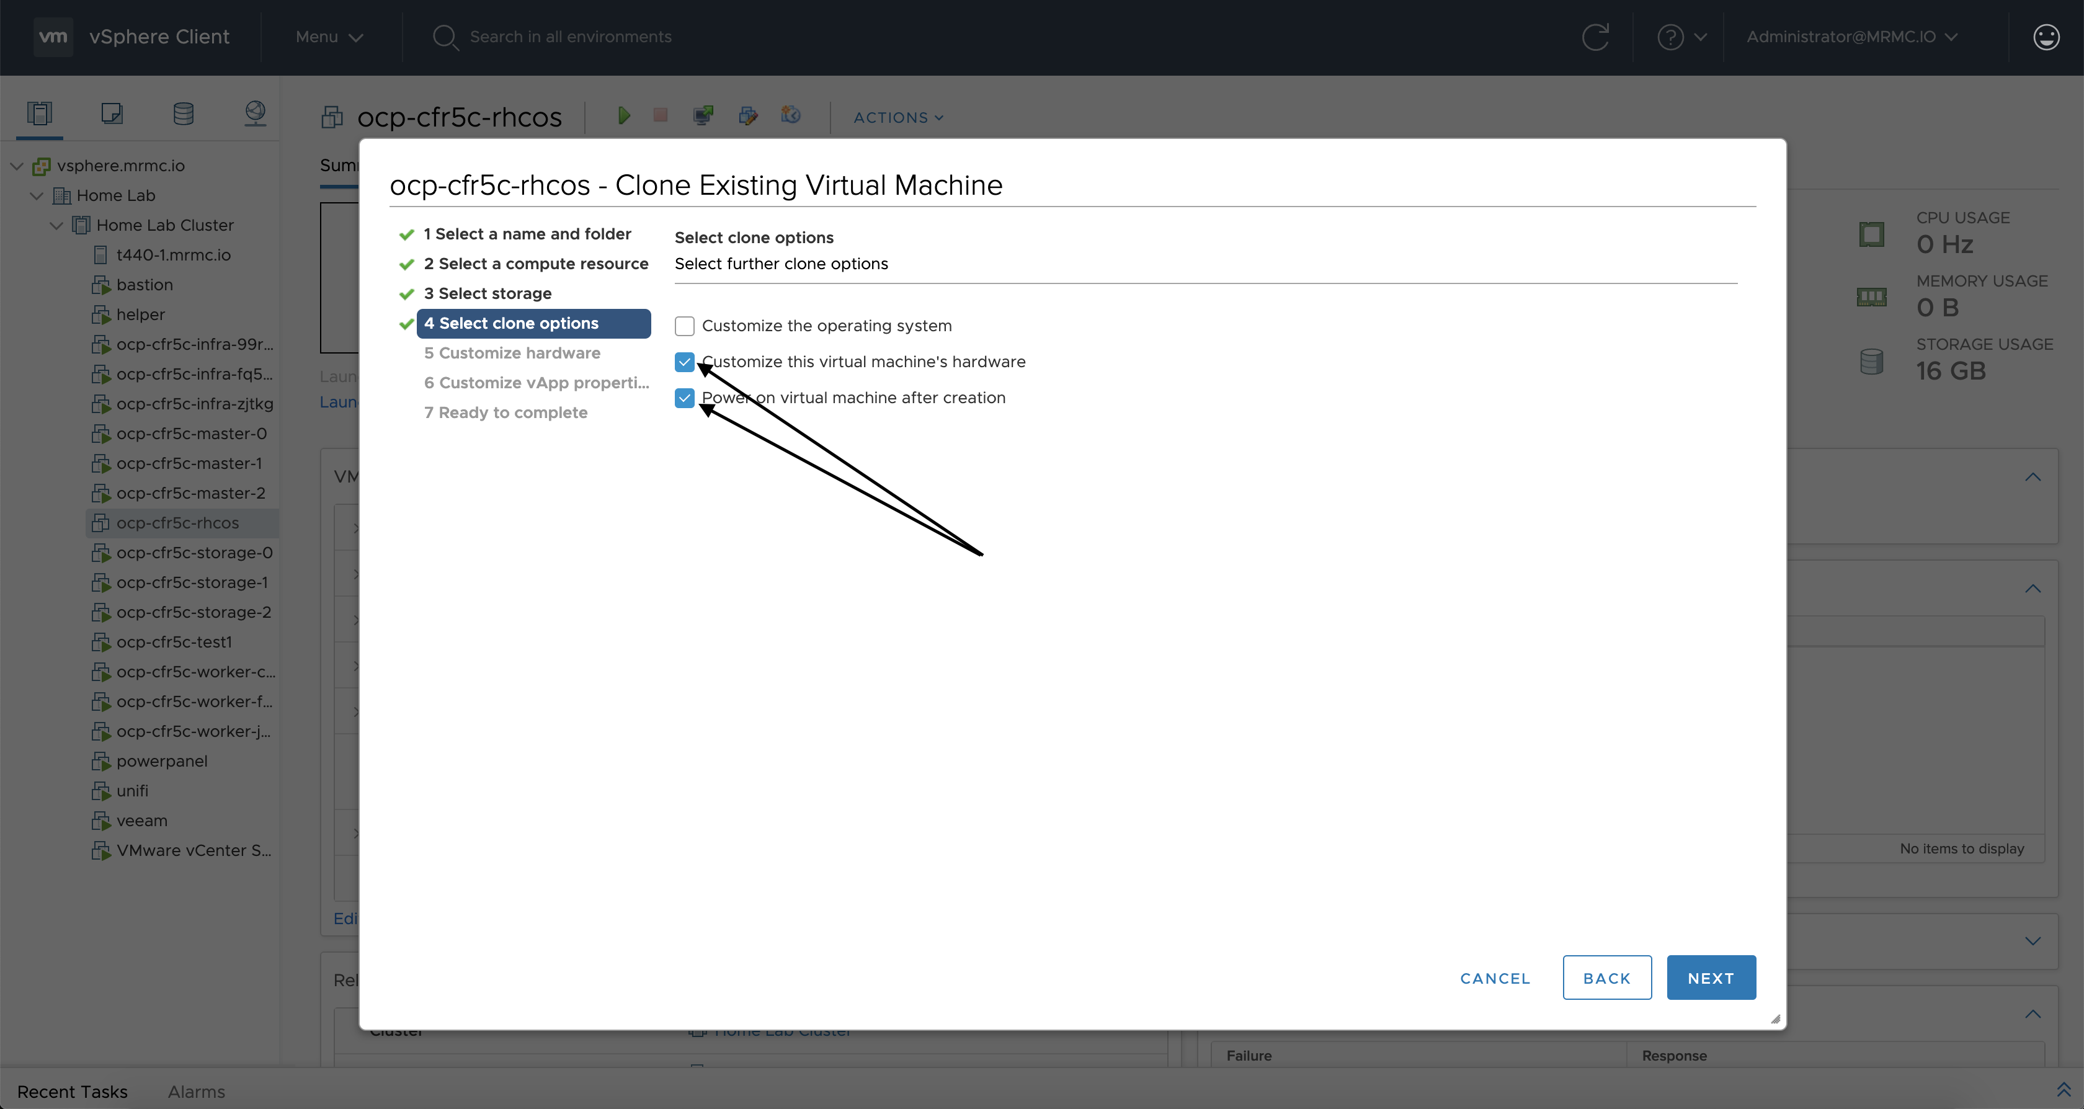Open the Menu in the top bar
The width and height of the screenshot is (2084, 1109).
click(327, 37)
